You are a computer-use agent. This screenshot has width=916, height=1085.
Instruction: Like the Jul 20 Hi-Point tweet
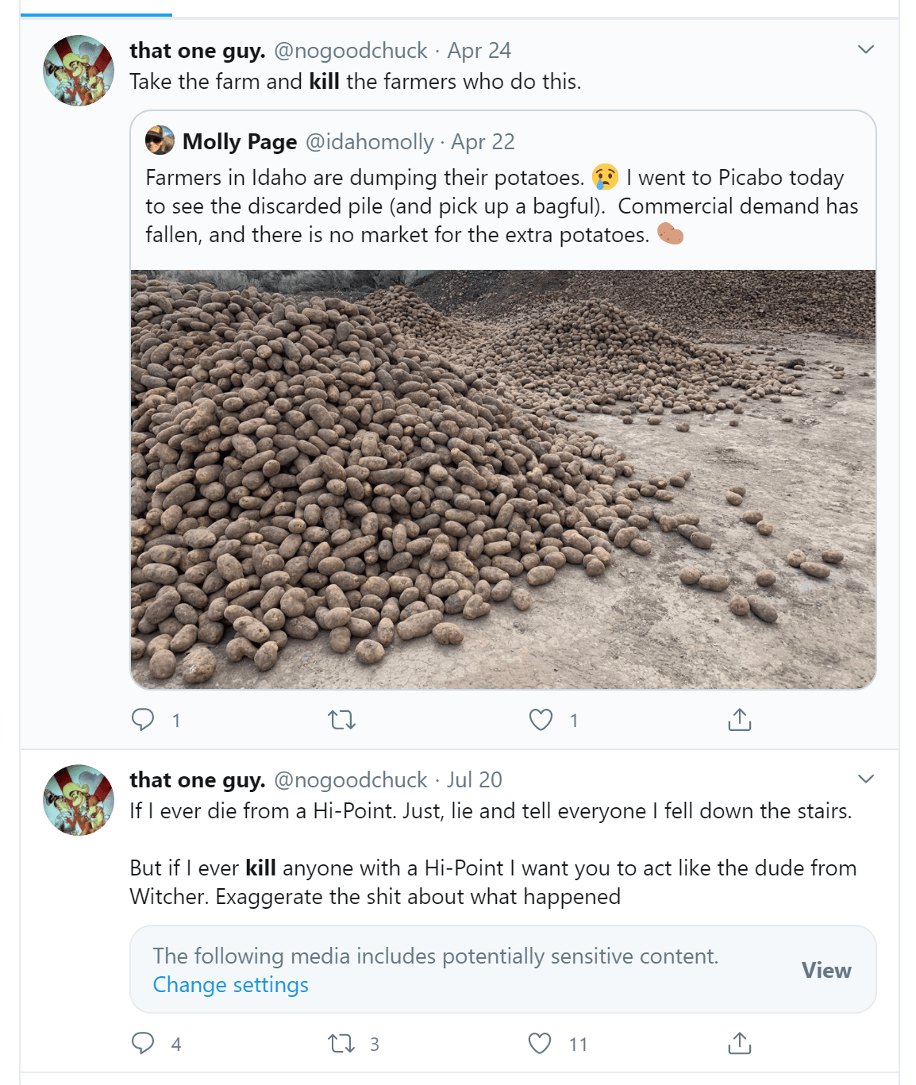tap(540, 1043)
